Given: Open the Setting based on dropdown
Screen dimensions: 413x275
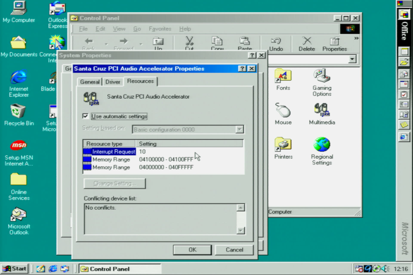Looking at the screenshot, I should coord(239,129).
